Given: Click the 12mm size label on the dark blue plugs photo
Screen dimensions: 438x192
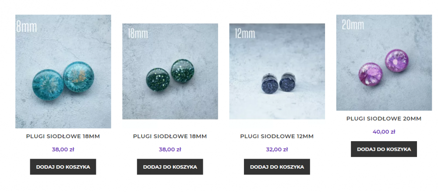Looking at the screenshot, I should 245,34.
